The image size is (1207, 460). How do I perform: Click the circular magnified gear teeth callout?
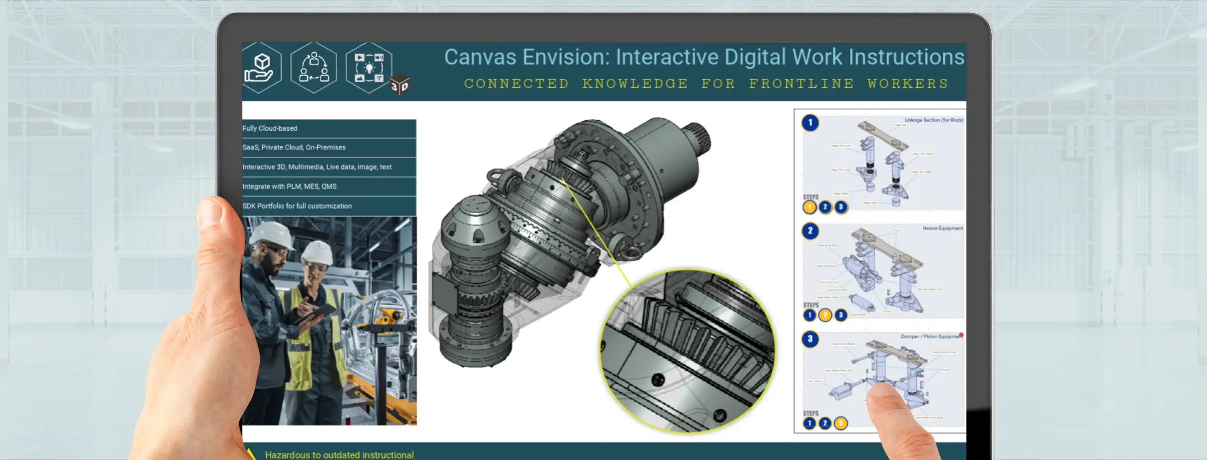tap(687, 350)
